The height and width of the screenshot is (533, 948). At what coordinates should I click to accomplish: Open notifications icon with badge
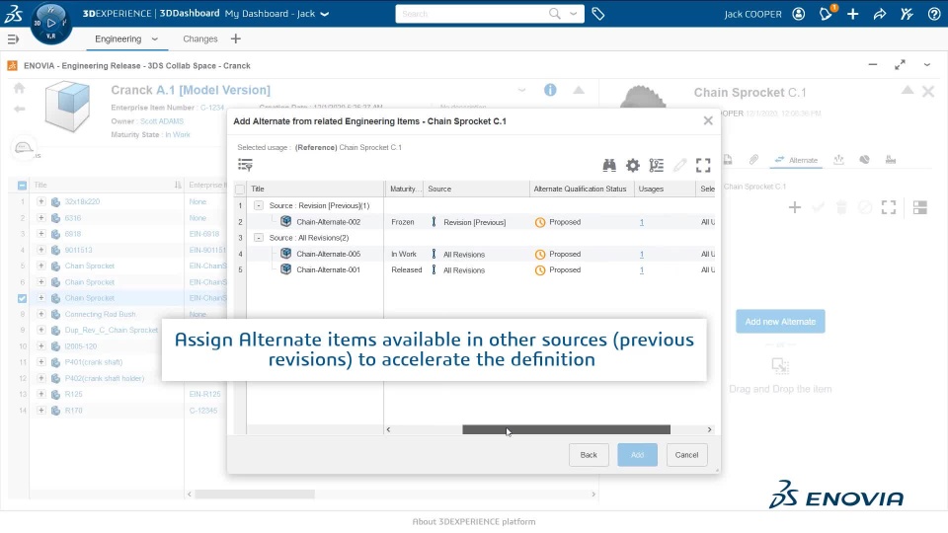pos(827,13)
